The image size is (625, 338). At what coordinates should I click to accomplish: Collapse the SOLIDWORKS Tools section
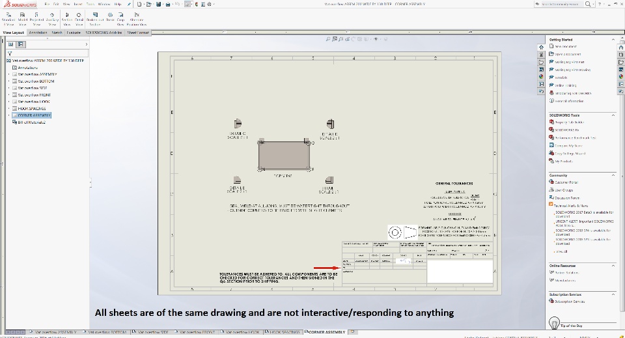click(613, 115)
